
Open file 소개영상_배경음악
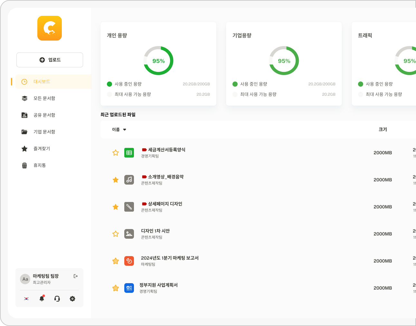point(166,177)
